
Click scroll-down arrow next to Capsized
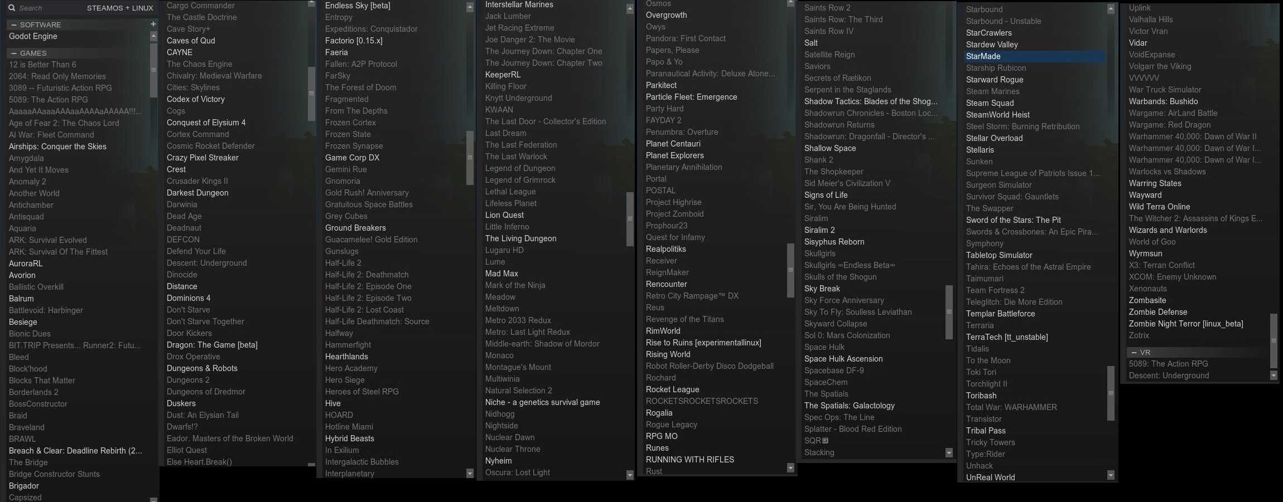point(153,499)
